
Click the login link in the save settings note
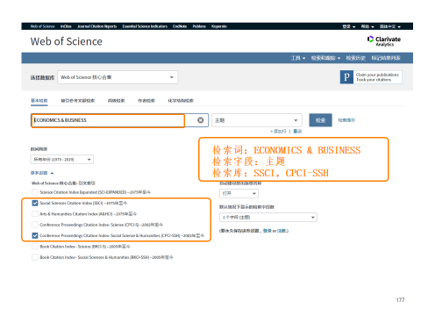point(268,231)
